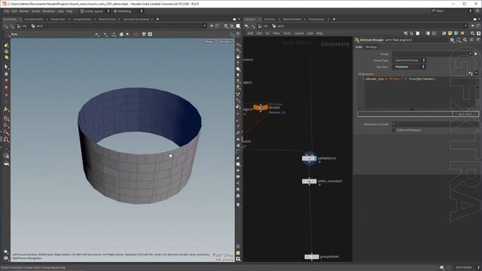Open the node help icon in parameter header
The height and width of the screenshot is (271, 482).
pyautogui.click(x=478, y=40)
